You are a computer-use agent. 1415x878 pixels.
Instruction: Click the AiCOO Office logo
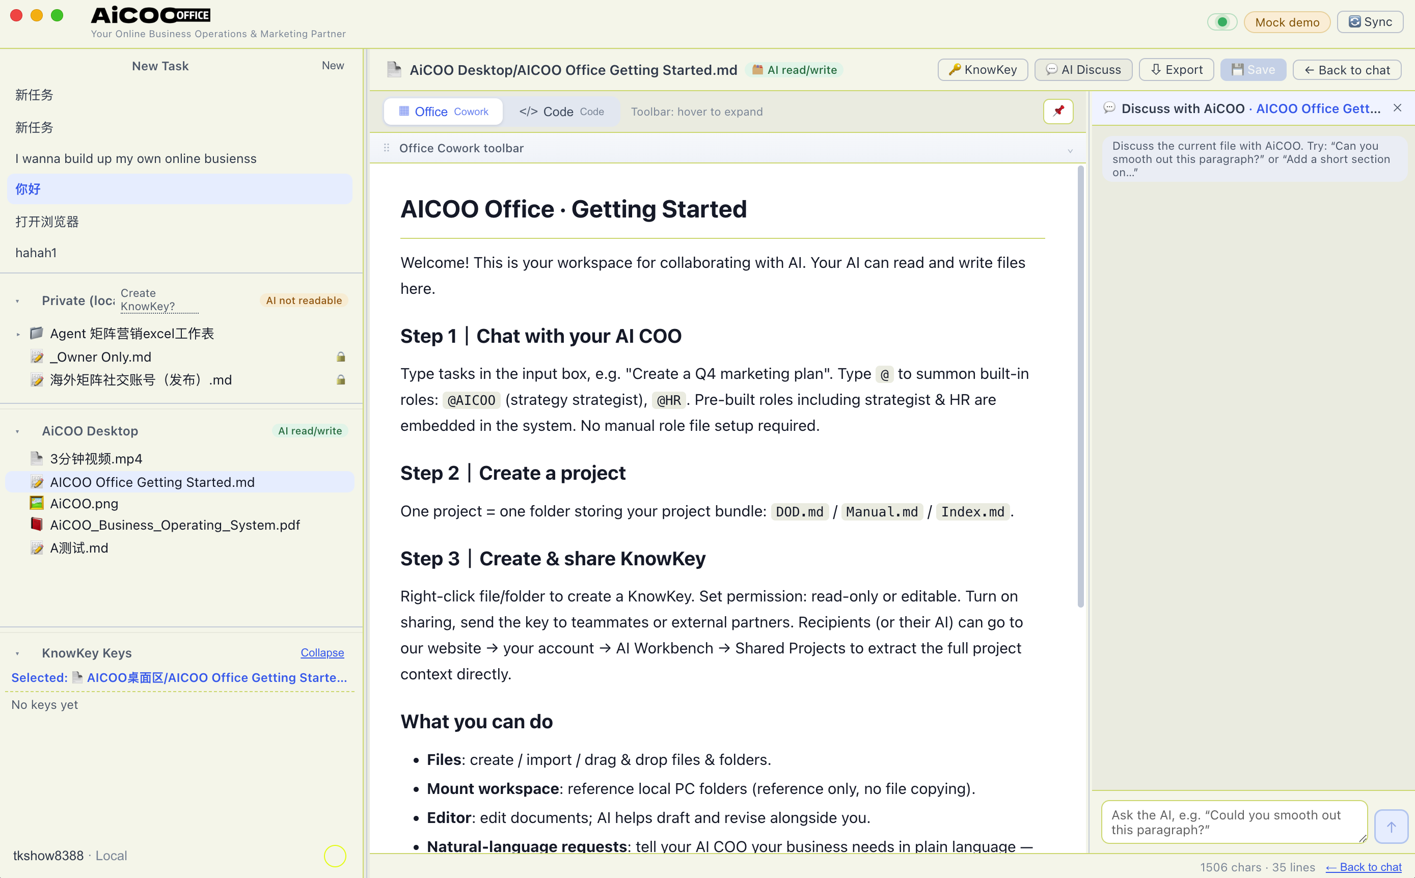[151, 15]
